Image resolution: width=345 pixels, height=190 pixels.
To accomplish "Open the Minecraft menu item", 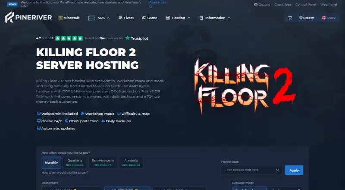I will pos(69,18).
